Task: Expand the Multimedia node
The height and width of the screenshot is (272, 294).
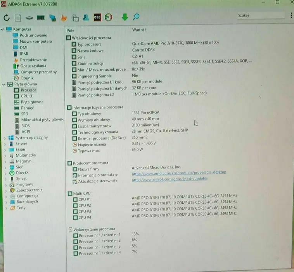Action: tap(5, 156)
